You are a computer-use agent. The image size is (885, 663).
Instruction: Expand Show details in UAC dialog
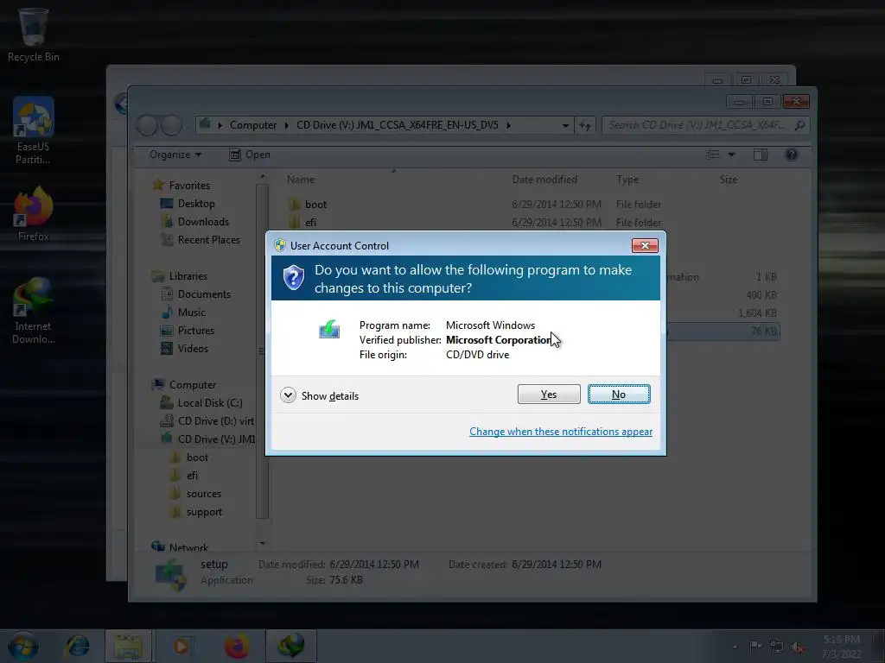(x=320, y=395)
